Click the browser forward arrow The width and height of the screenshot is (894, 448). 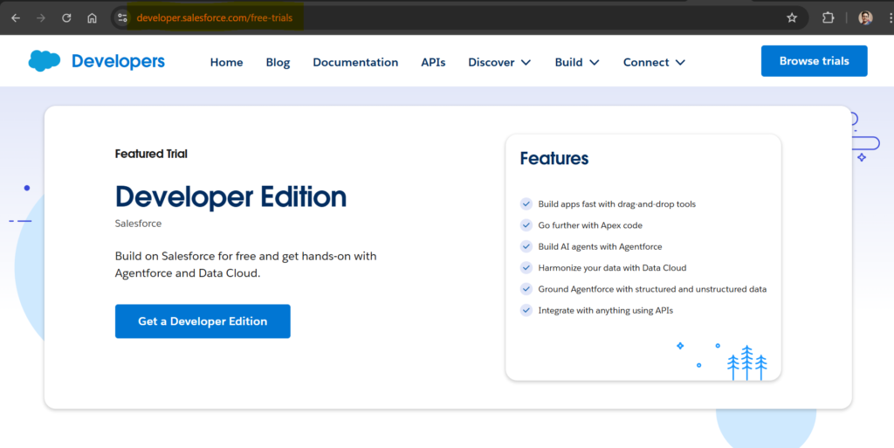tap(41, 18)
